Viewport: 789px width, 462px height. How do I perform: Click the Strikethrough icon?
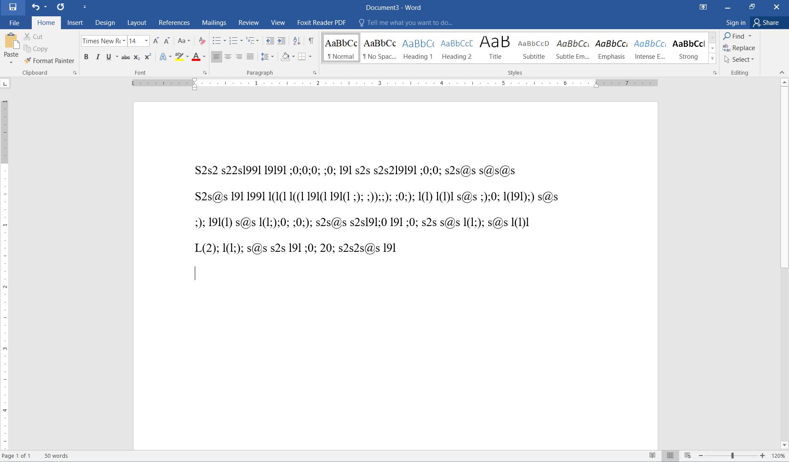tap(125, 57)
